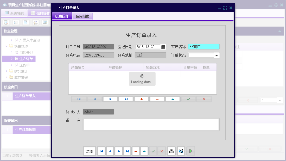Switch to the 使用指南 tab
Screen dimensions: 286x161
click(x=82, y=16)
